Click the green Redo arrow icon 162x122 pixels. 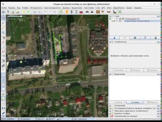click(29, 12)
